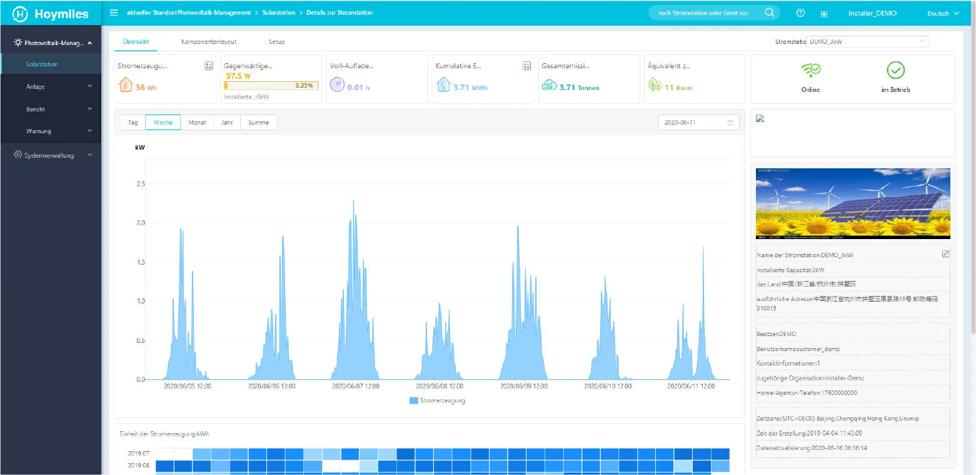This screenshot has width=976, height=475.
Task: Click the 11 Baum value
Action: click(x=678, y=88)
